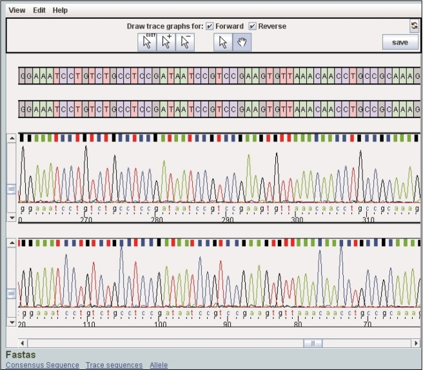Screen dimensions: 423x370
Task: Open the Consensus Sequence link
Action: (x=43, y=365)
